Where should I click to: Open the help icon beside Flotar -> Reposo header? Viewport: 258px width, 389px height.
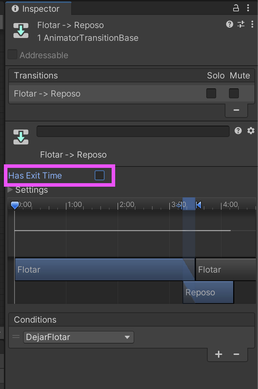coord(230,24)
